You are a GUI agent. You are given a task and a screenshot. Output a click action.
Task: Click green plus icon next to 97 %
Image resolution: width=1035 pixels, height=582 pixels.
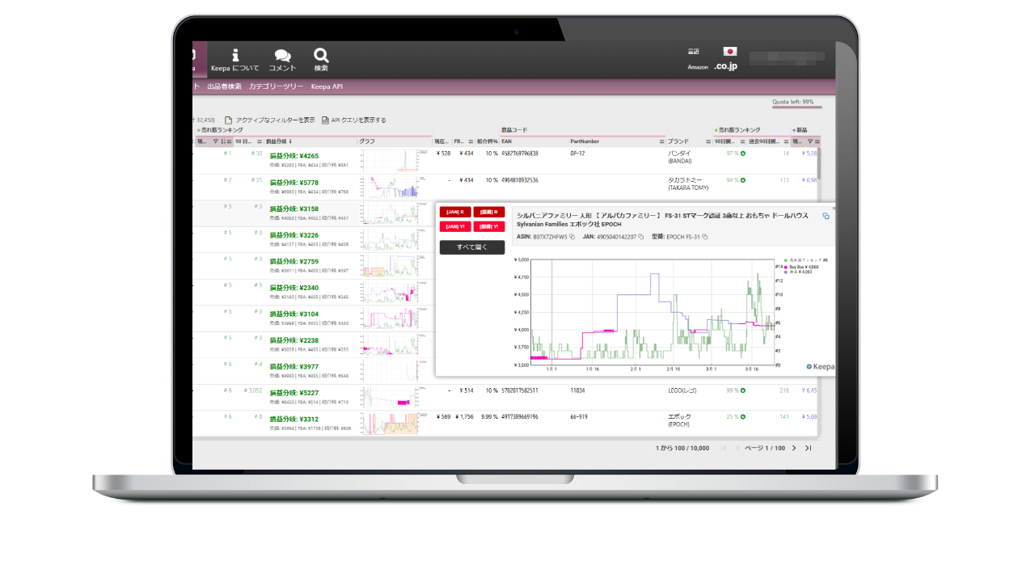click(743, 154)
